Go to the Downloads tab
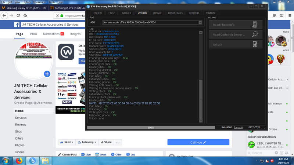 (175, 13)
